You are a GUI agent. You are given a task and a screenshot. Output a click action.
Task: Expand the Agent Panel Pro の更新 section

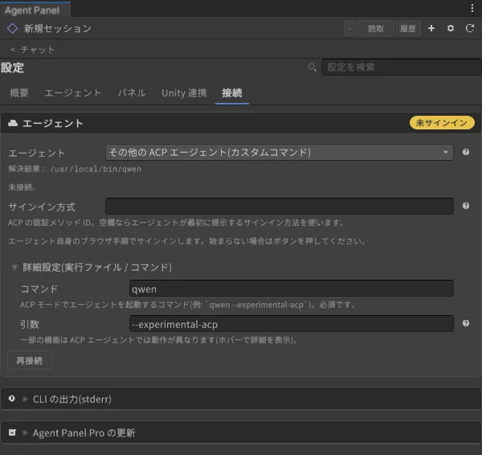25,432
